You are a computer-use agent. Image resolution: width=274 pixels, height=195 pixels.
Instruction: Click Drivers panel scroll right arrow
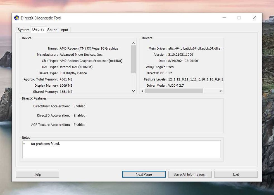point(221,91)
